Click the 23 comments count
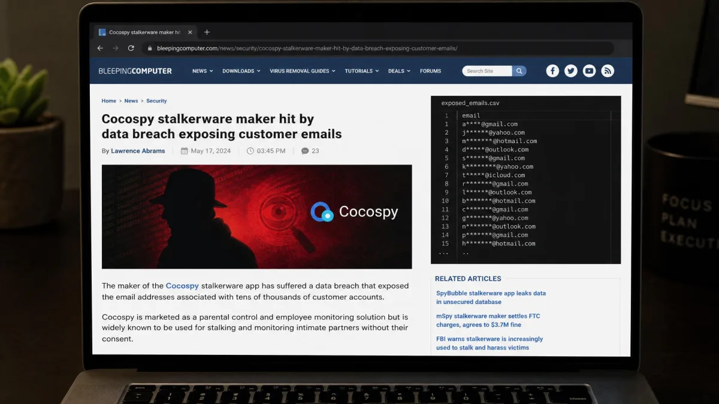This screenshot has width=719, height=404. [315, 151]
